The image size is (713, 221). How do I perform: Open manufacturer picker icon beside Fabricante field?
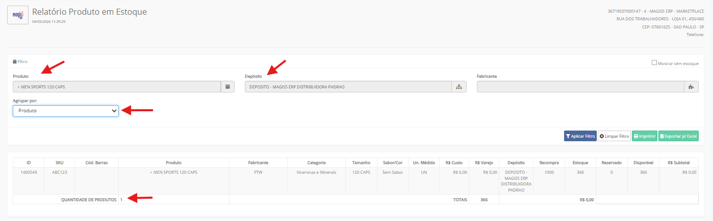(691, 87)
